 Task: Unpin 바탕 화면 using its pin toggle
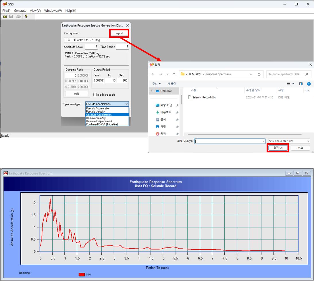tap(177, 105)
